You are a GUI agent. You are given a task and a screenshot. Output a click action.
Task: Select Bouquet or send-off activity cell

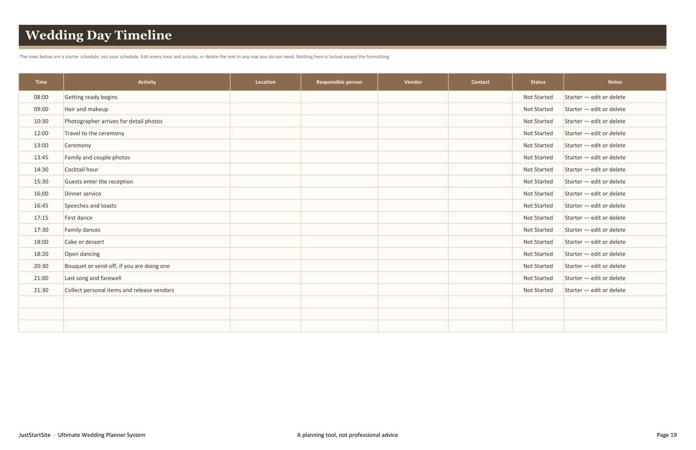pos(147,266)
